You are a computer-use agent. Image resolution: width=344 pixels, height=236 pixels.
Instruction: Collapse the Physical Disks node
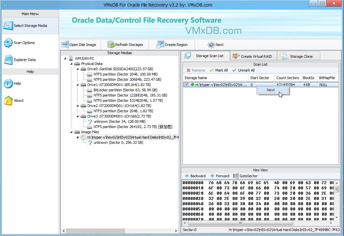[x=71, y=64]
